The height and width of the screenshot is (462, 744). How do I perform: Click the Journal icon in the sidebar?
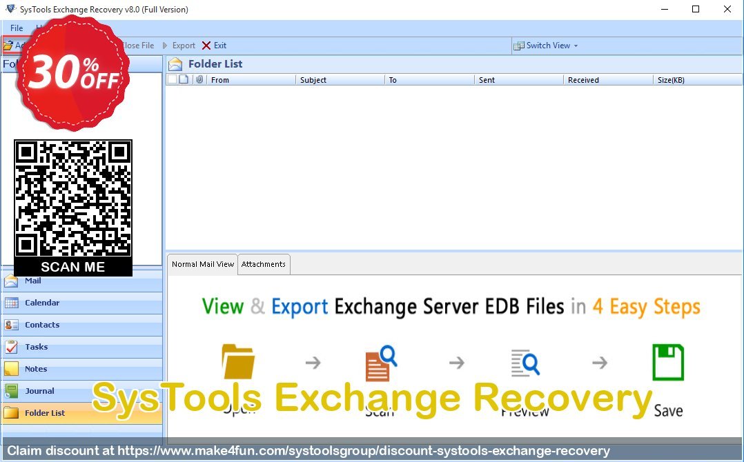11,391
